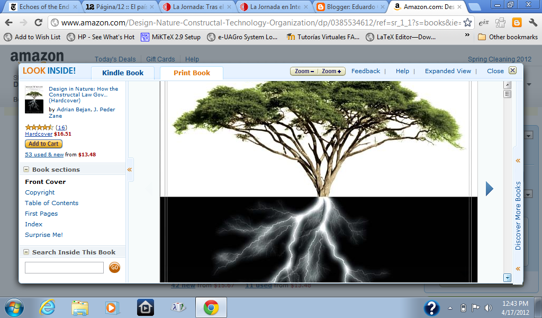Open the Blogger extension icon in toolbar
542x318 pixels.
coord(517,22)
